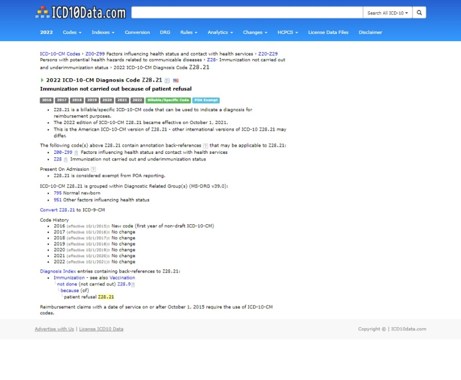Click the 'Copyright © | ICD10data.com' footer text

392,329
